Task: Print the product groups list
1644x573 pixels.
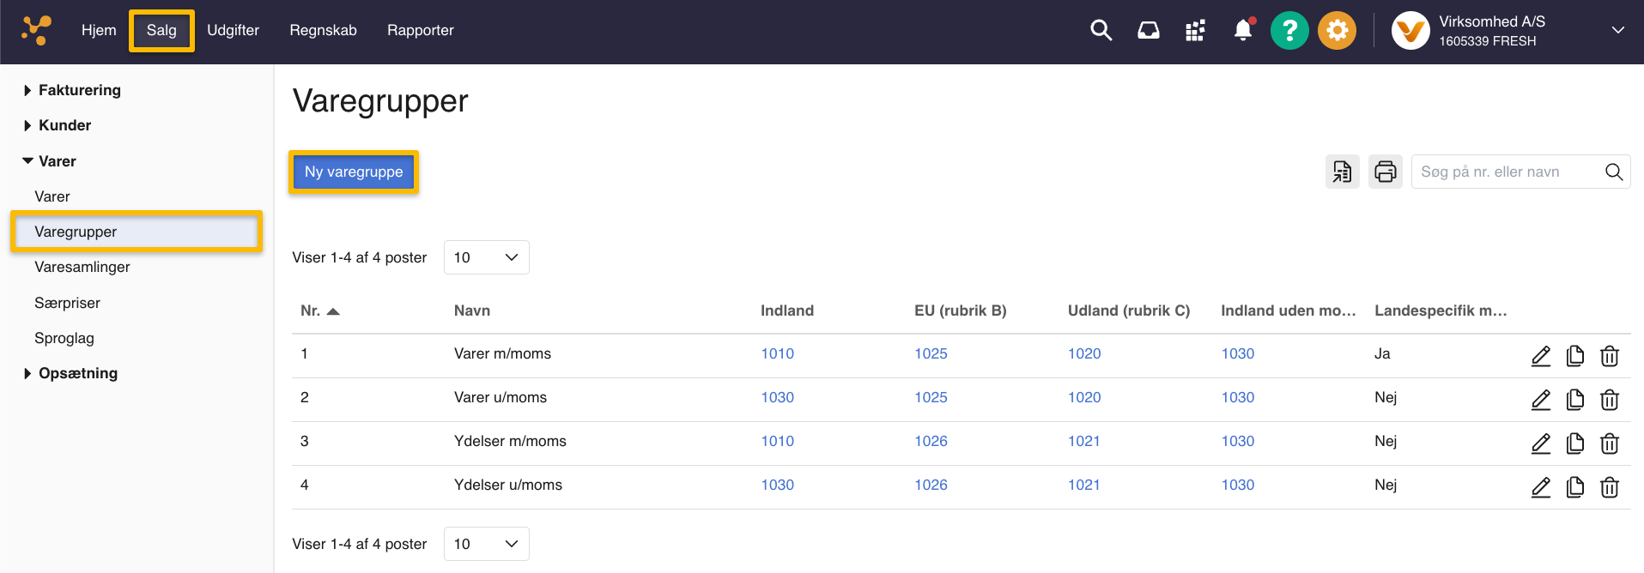Action: click(1385, 172)
